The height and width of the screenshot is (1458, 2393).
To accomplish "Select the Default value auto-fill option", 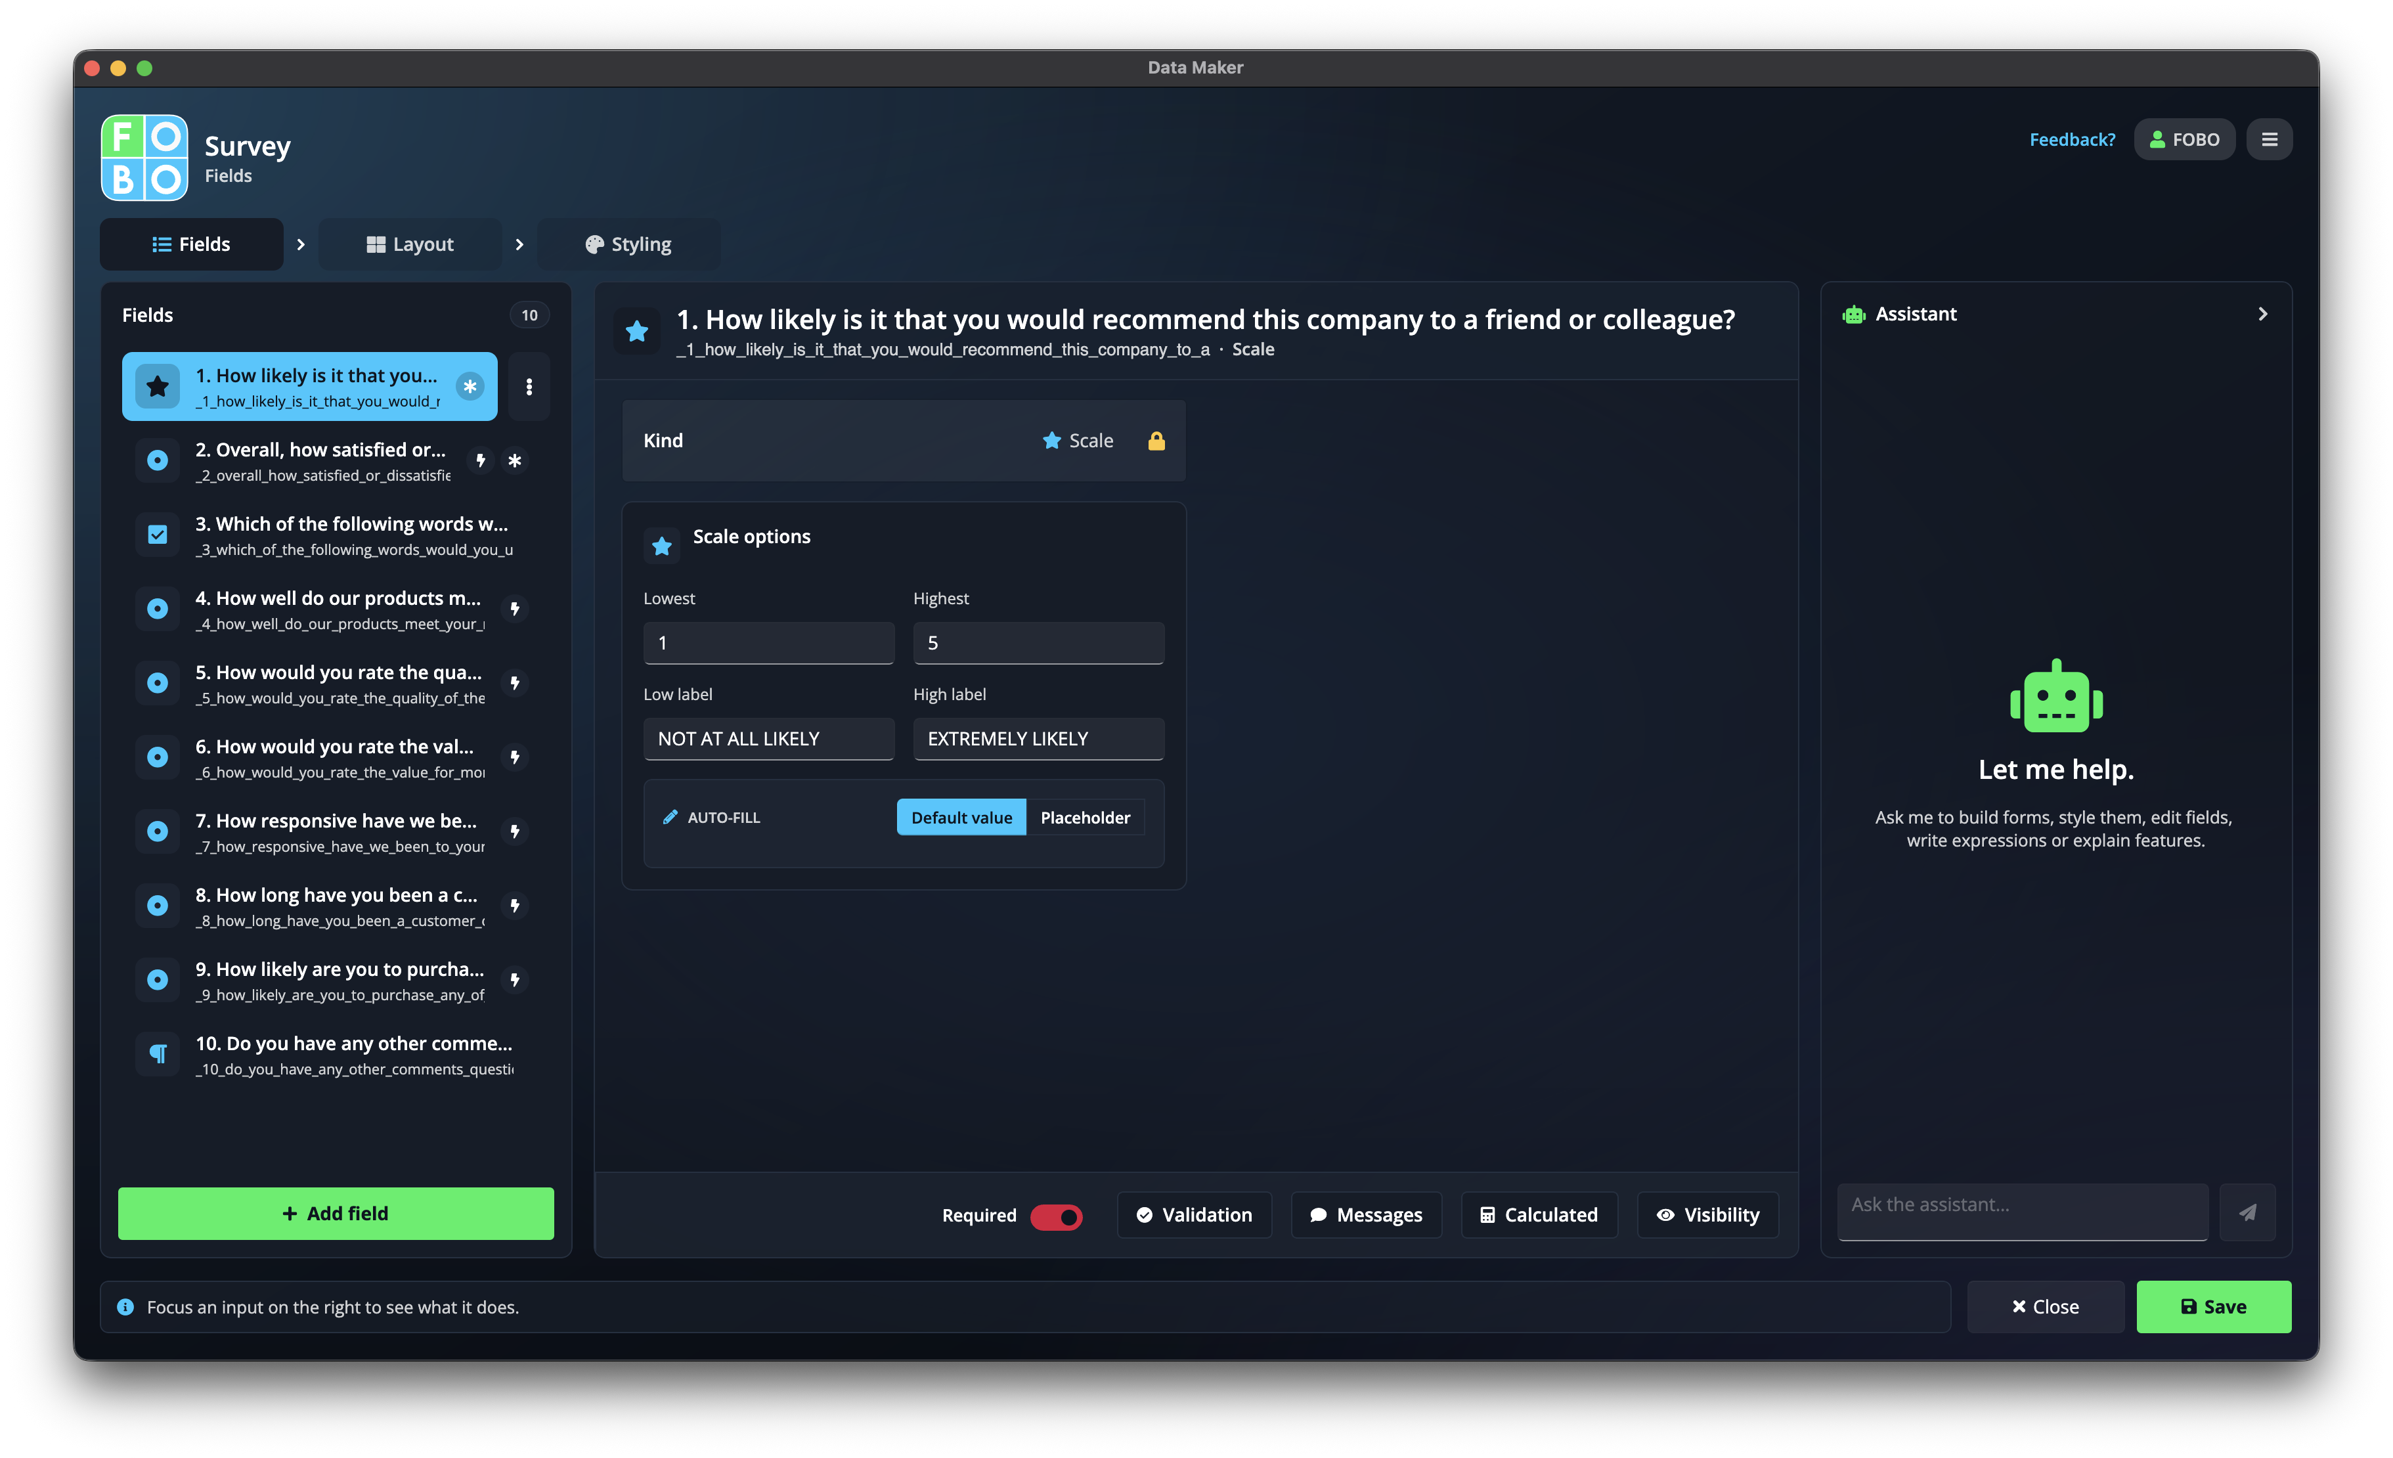I will click(x=961, y=818).
